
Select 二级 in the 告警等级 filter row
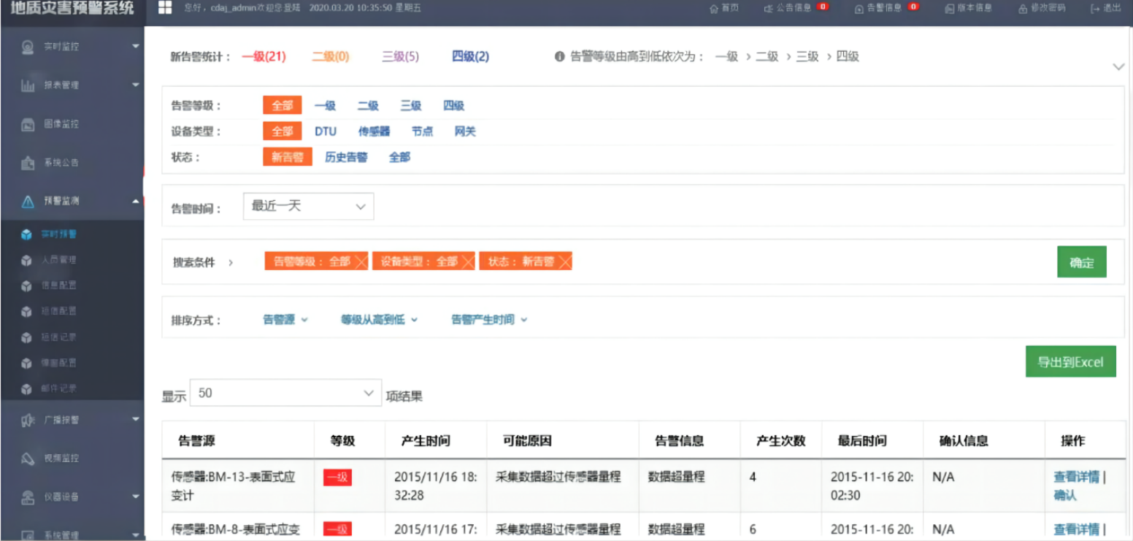pos(368,106)
